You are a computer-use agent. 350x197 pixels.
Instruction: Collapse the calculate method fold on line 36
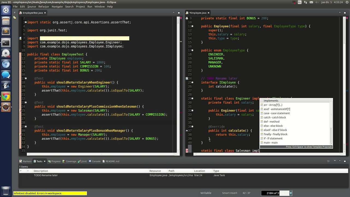coord(192,127)
